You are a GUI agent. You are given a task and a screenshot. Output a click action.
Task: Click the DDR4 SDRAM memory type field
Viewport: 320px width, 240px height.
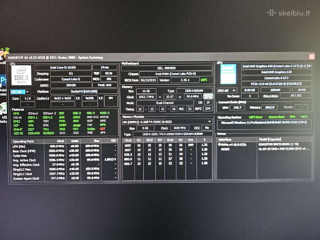coord(194,91)
